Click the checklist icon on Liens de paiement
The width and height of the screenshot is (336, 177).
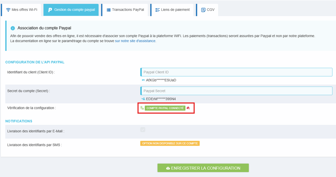tap(158, 10)
